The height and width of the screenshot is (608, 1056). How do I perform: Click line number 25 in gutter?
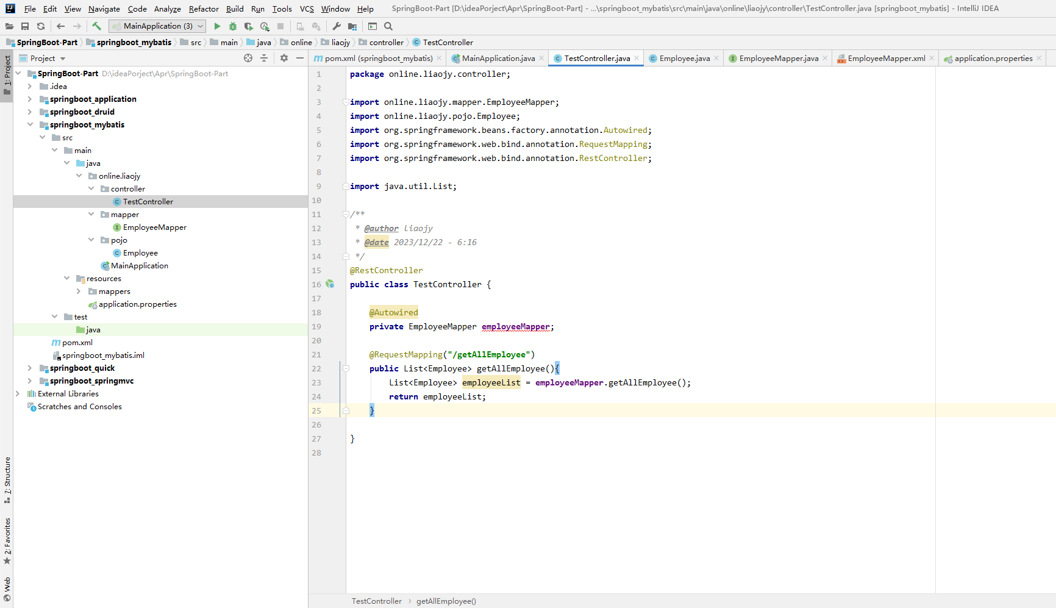pos(316,410)
